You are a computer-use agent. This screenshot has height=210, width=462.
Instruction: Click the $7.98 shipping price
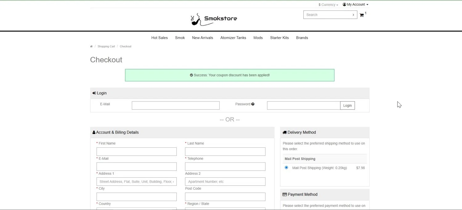pyautogui.click(x=360, y=168)
